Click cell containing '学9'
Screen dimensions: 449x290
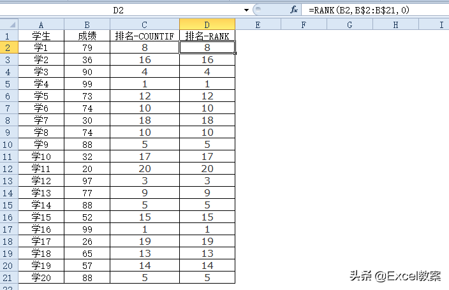(41, 144)
